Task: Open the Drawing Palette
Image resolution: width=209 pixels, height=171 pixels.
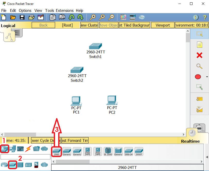Action: point(123,17)
